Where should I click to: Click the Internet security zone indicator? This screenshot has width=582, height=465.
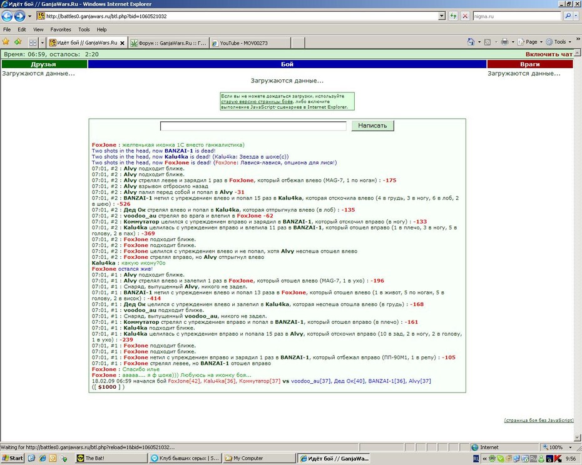coord(504,447)
